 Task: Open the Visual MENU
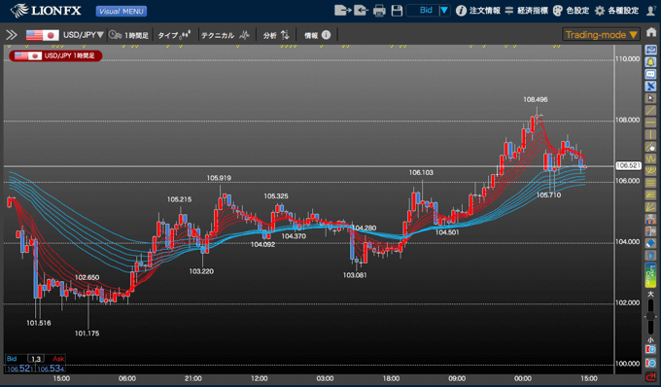point(122,12)
